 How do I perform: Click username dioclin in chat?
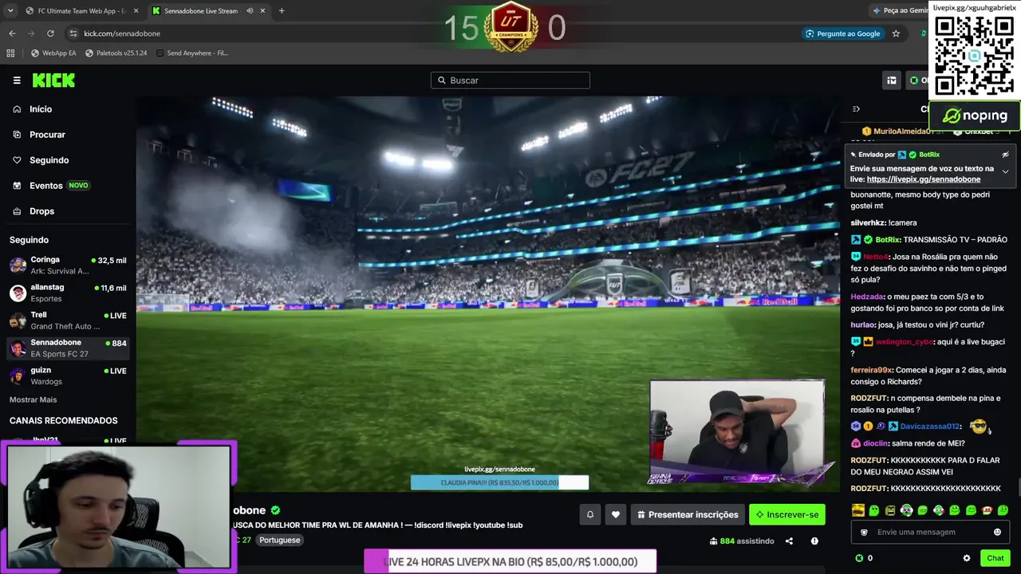coord(875,444)
